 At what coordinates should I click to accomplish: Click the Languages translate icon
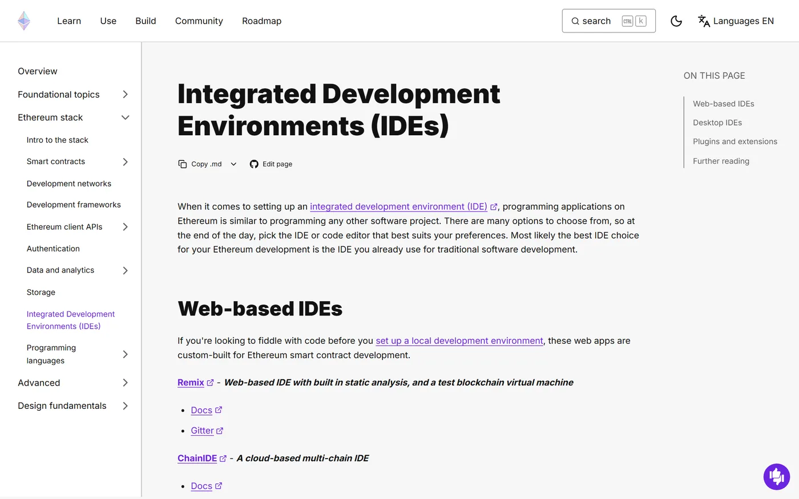pyautogui.click(x=704, y=21)
